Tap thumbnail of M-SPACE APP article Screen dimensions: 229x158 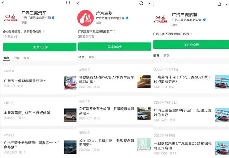[144, 82]
